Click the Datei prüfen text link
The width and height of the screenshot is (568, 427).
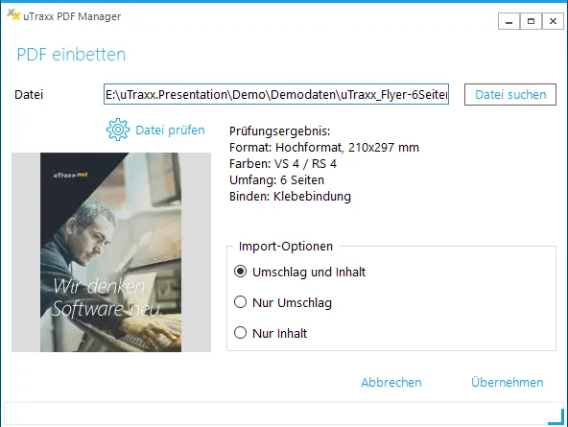[x=170, y=130]
